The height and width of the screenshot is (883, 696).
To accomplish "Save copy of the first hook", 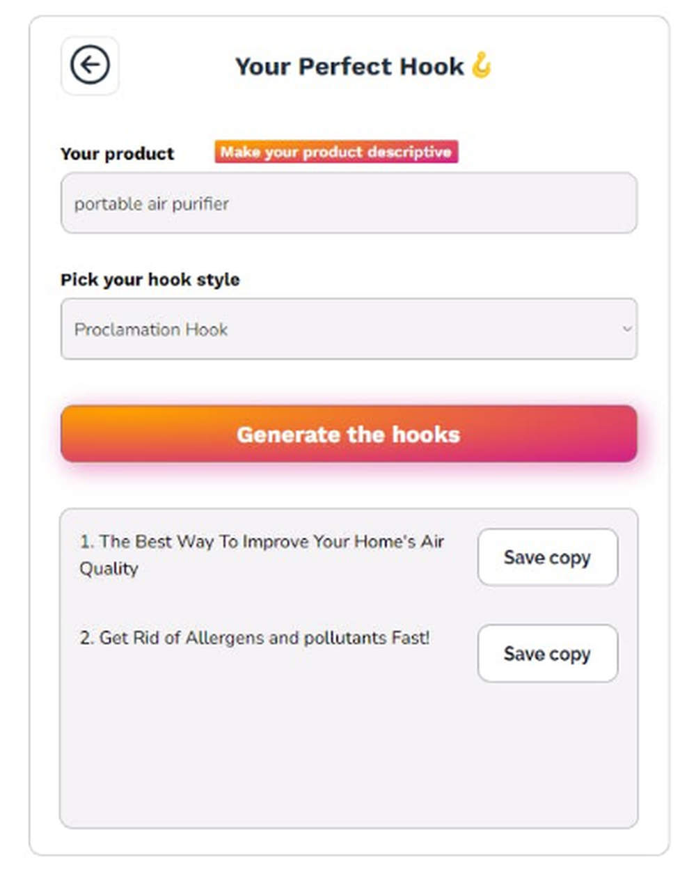I will (547, 557).
